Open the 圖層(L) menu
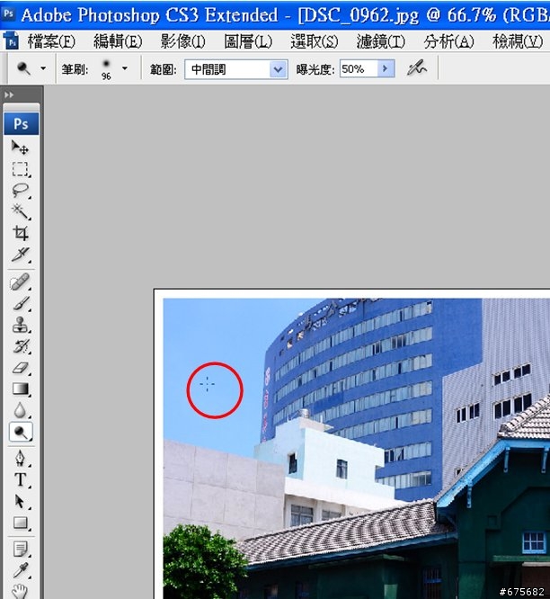This screenshot has width=550, height=599. (248, 41)
